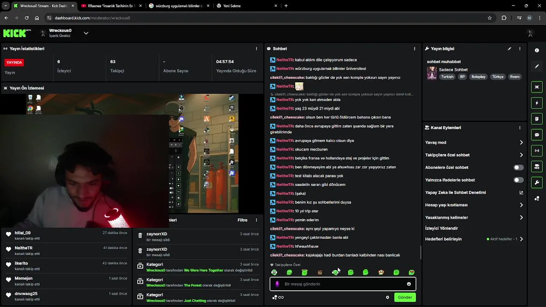546x307 pixels.
Task: Click the infinity points icon below chat
Action: (281, 297)
